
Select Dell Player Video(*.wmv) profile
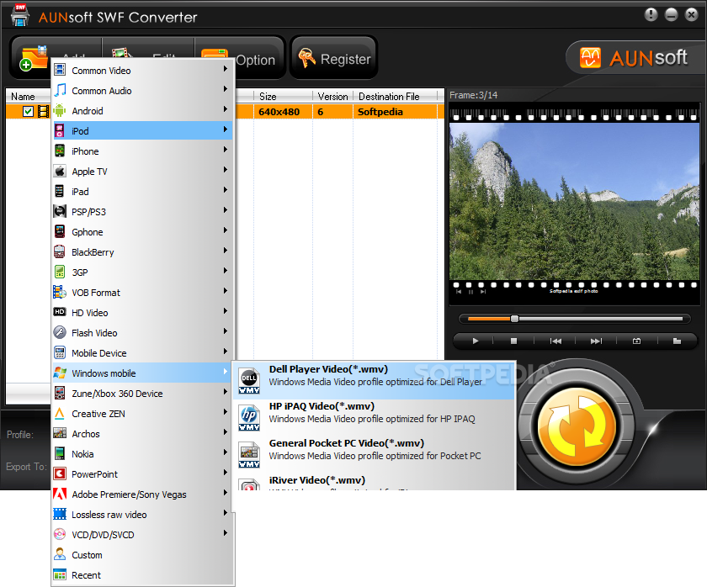pyautogui.click(x=375, y=381)
